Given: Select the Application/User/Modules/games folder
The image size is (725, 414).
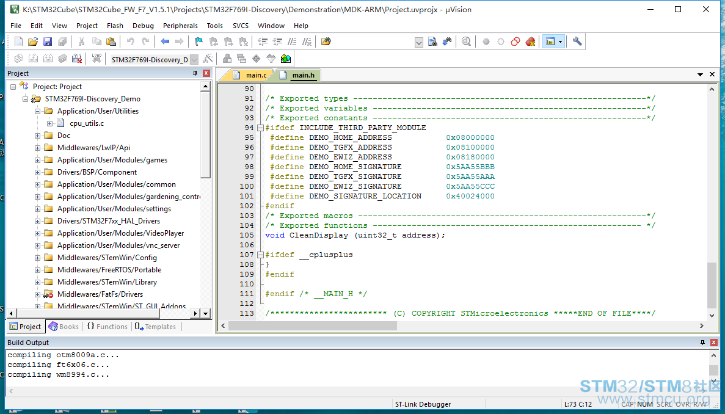Looking at the screenshot, I should coord(112,160).
